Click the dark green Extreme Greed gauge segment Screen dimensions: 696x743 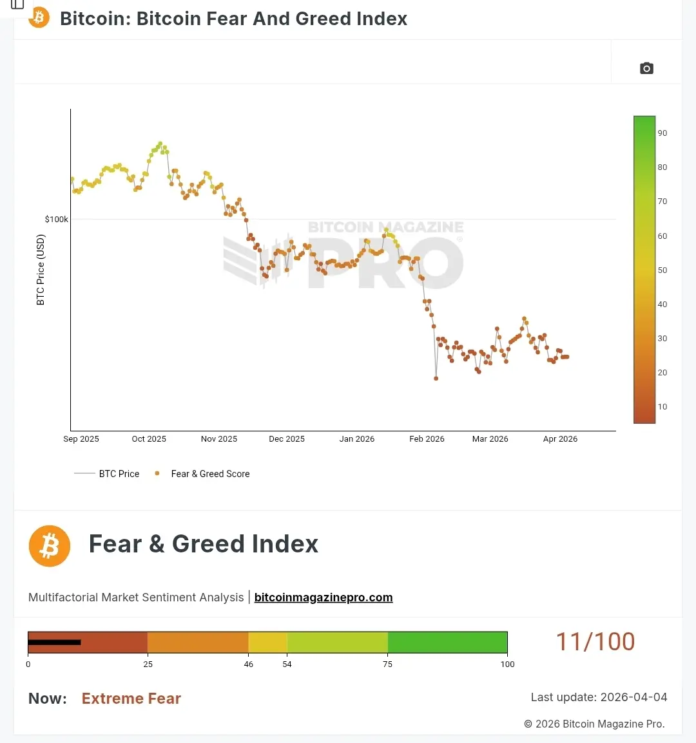coord(447,643)
